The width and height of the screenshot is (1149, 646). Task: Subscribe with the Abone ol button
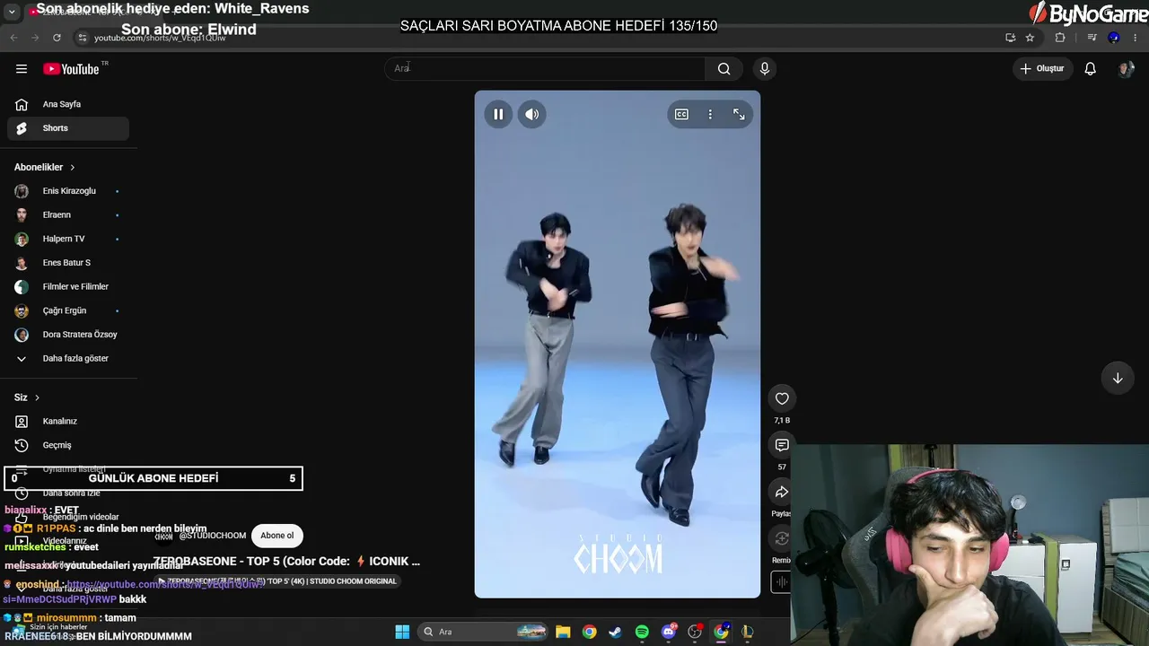click(x=276, y=536)
